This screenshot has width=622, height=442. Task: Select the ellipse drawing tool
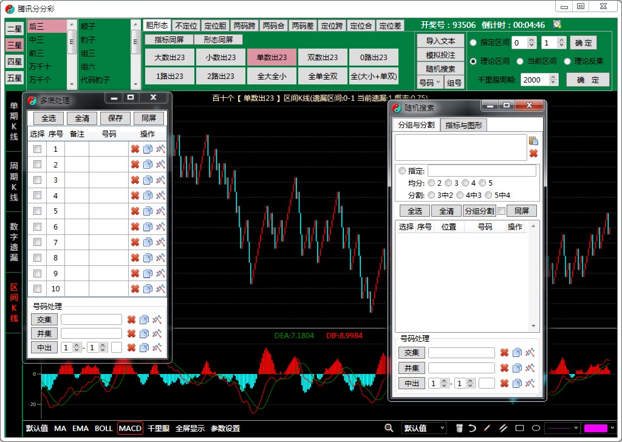tap(535, 428)
